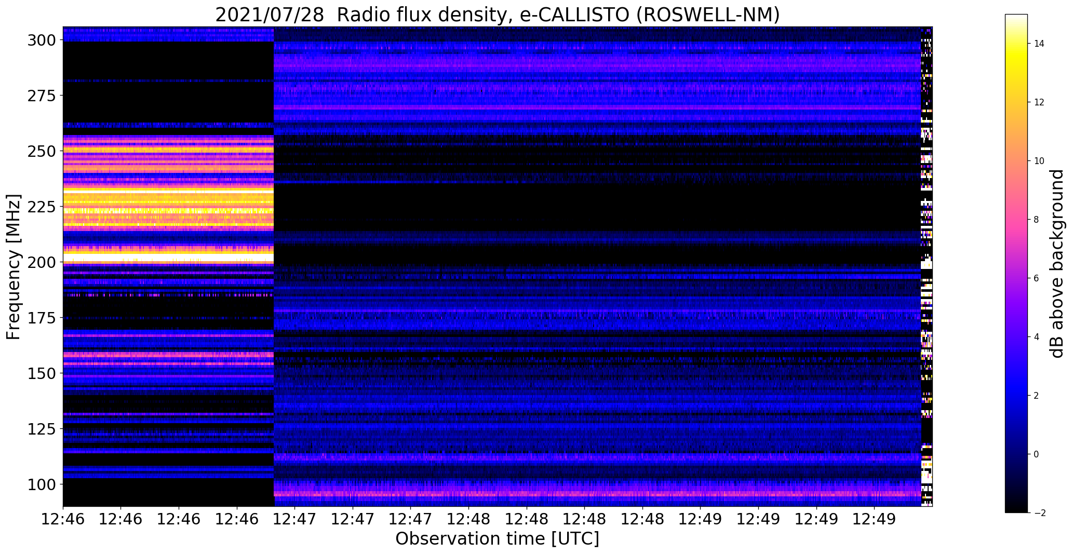Click the yellow emission band near 225 MHz
The image size is (1073, 554).
(x=168, y=201)
